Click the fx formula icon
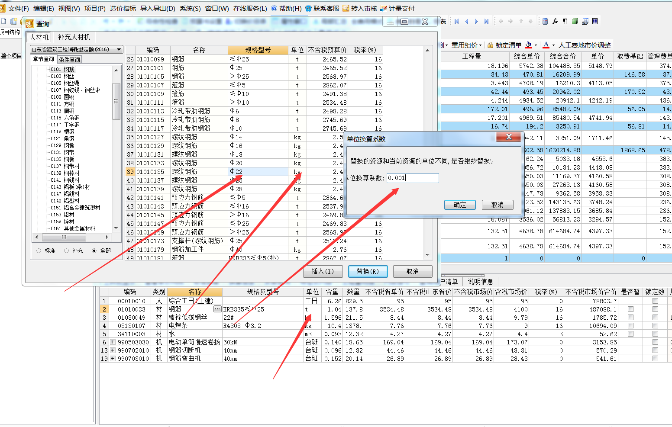 pyautogui.click(x=555, y=21)
